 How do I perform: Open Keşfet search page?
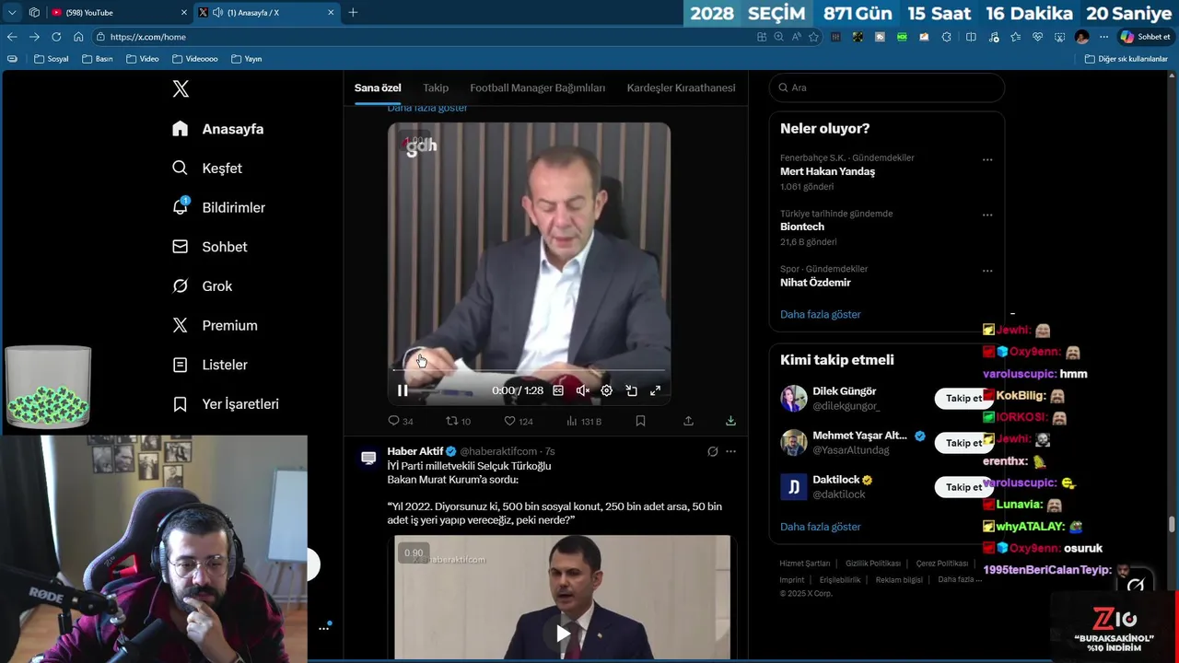coord(207,169)
